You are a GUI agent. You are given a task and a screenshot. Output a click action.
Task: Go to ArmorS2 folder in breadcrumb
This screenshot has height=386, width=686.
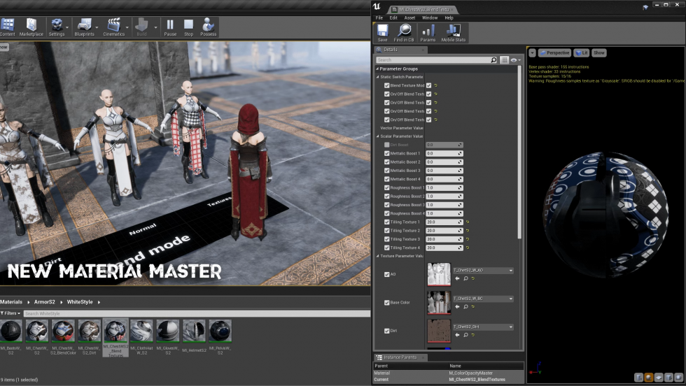pos(45,302)
